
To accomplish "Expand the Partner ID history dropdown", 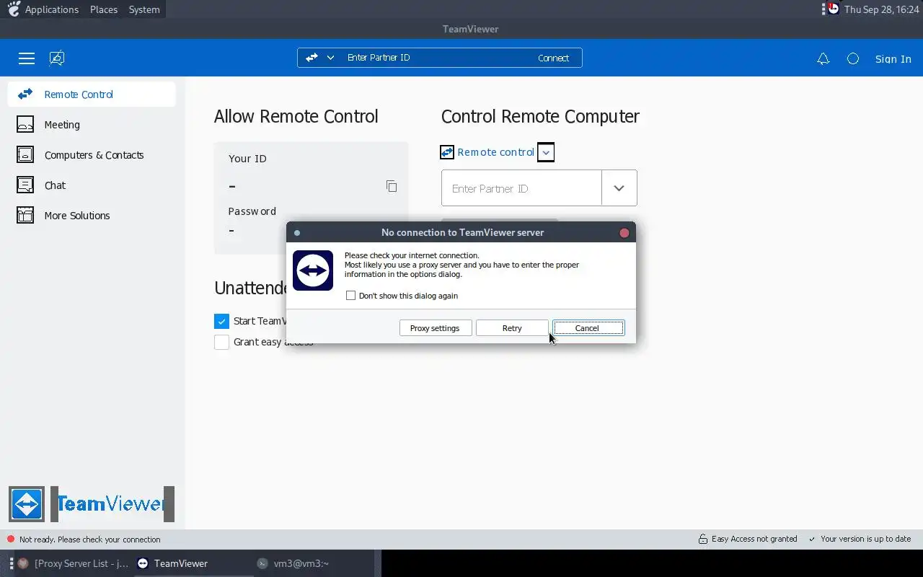I will click(x=619, y=188).
